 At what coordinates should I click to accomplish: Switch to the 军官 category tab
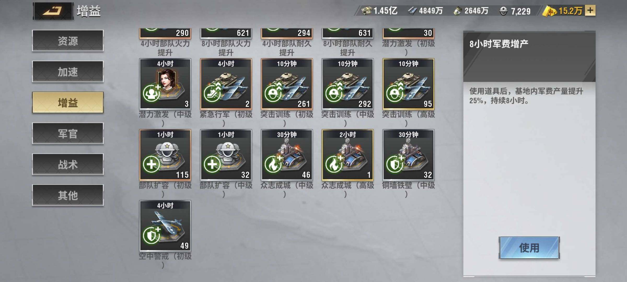tap(68, 133)
